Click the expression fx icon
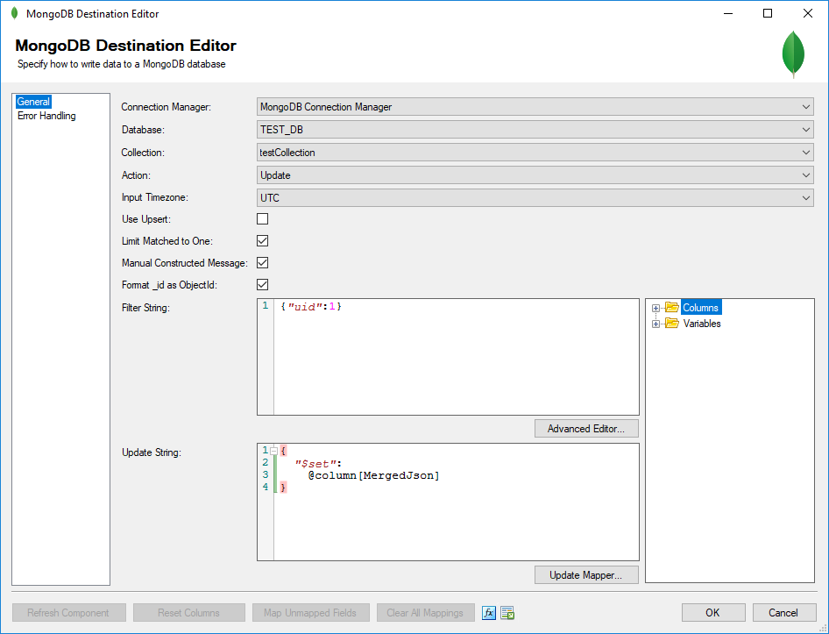Screen dimensions: 829x634 488,613
